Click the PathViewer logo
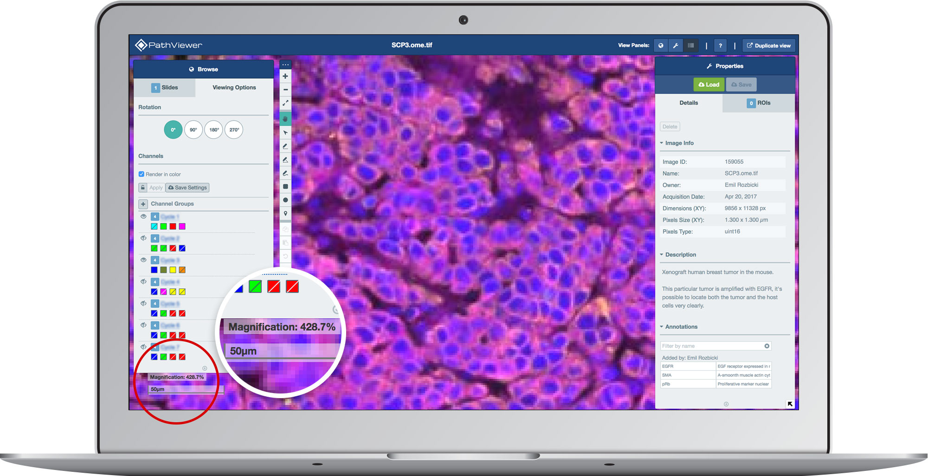Screen dimensions: 928x476 (x=168, y=45)
